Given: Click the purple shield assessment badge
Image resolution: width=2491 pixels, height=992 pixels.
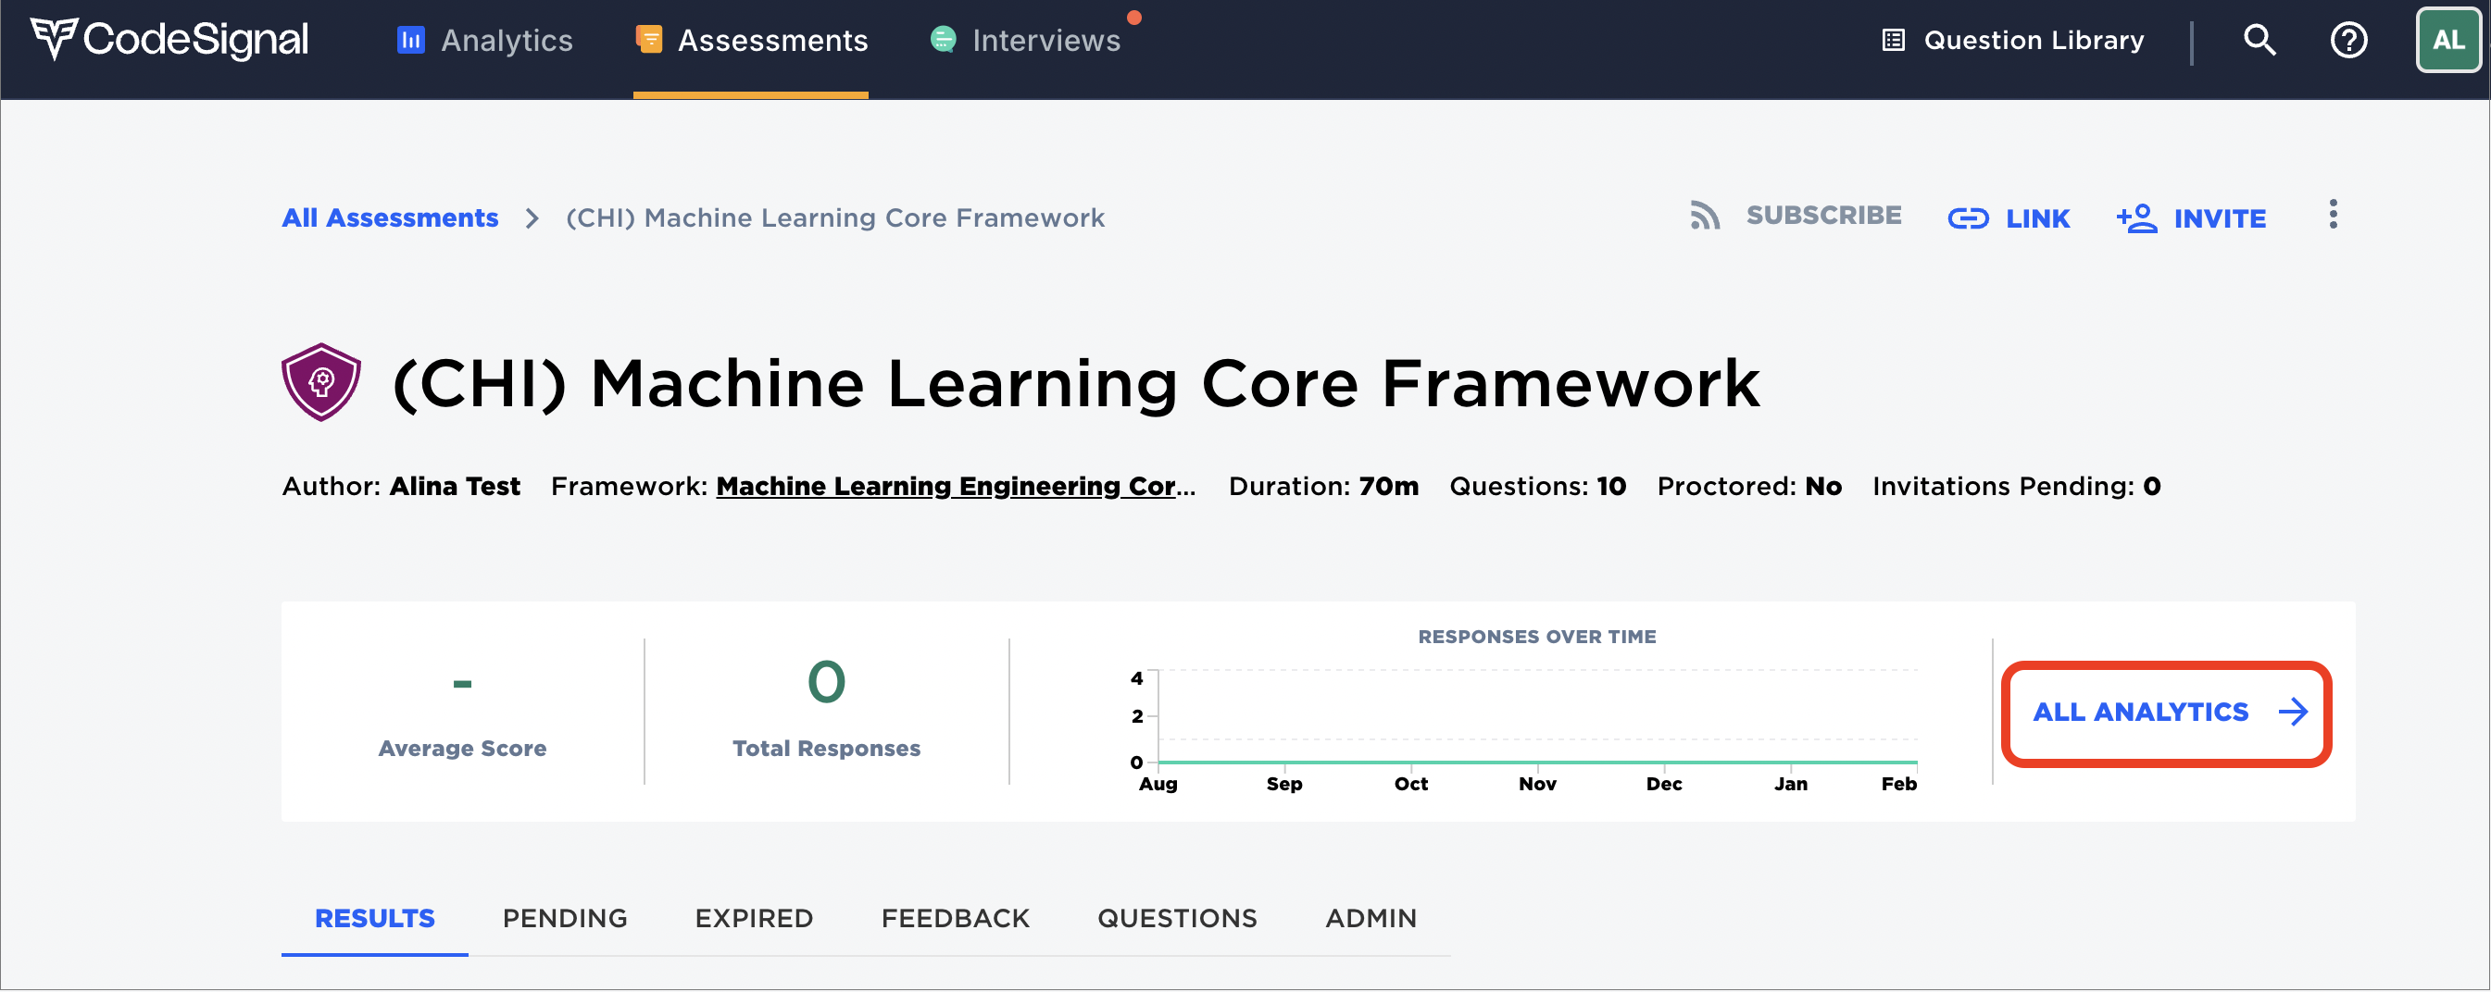Looking at the screenshot, I should click(x=321, y=382).
